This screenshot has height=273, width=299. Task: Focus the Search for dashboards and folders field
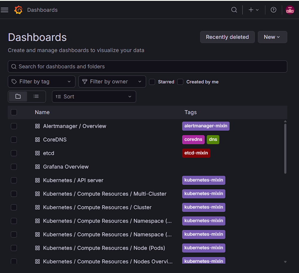(x=147, y=67)
